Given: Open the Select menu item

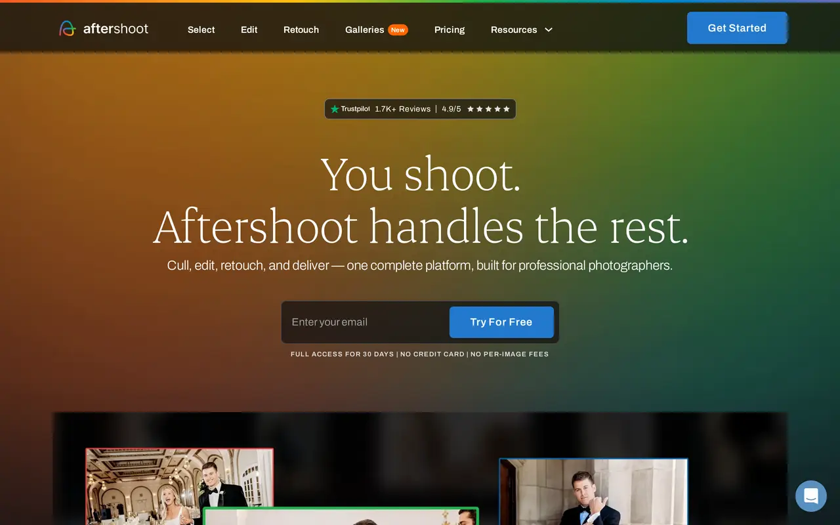Looking at the screenshot, I should point(201,30).
